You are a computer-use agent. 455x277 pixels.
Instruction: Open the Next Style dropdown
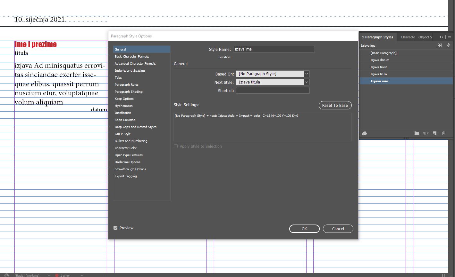[x=307, y=82]
